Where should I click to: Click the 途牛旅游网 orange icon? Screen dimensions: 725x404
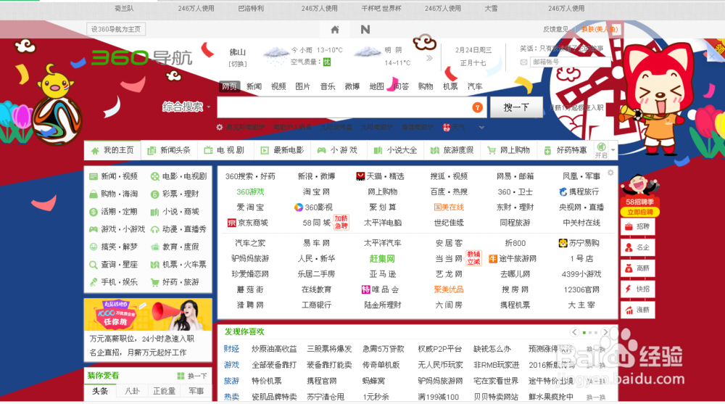click(493, 259)
